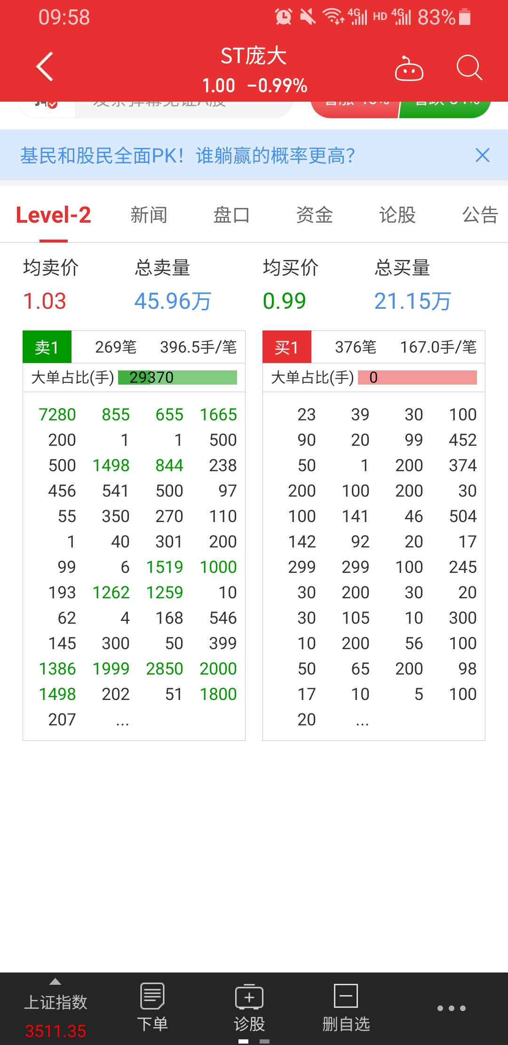
Task: Tap the 下单 order icon
Action: pos(152,996)
